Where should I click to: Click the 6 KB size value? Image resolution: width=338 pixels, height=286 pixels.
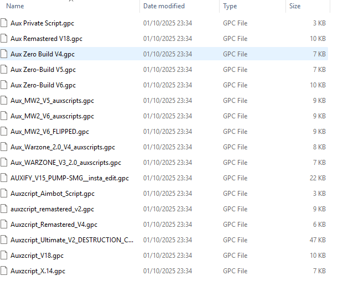point(319,225)
